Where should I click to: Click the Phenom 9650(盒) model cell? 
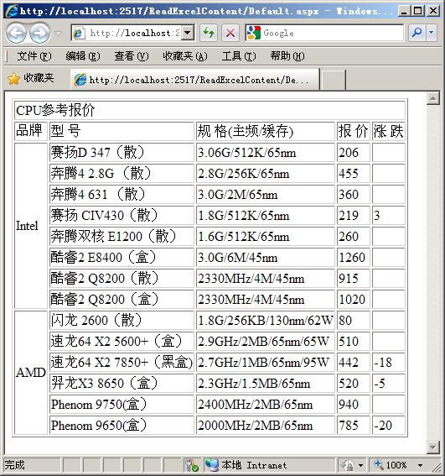[122, 425]
